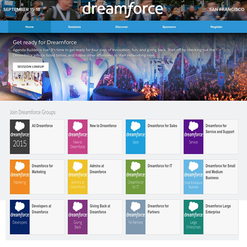Open the Discover nav tab
247x247 pixels.
click(x=122, y=27)
